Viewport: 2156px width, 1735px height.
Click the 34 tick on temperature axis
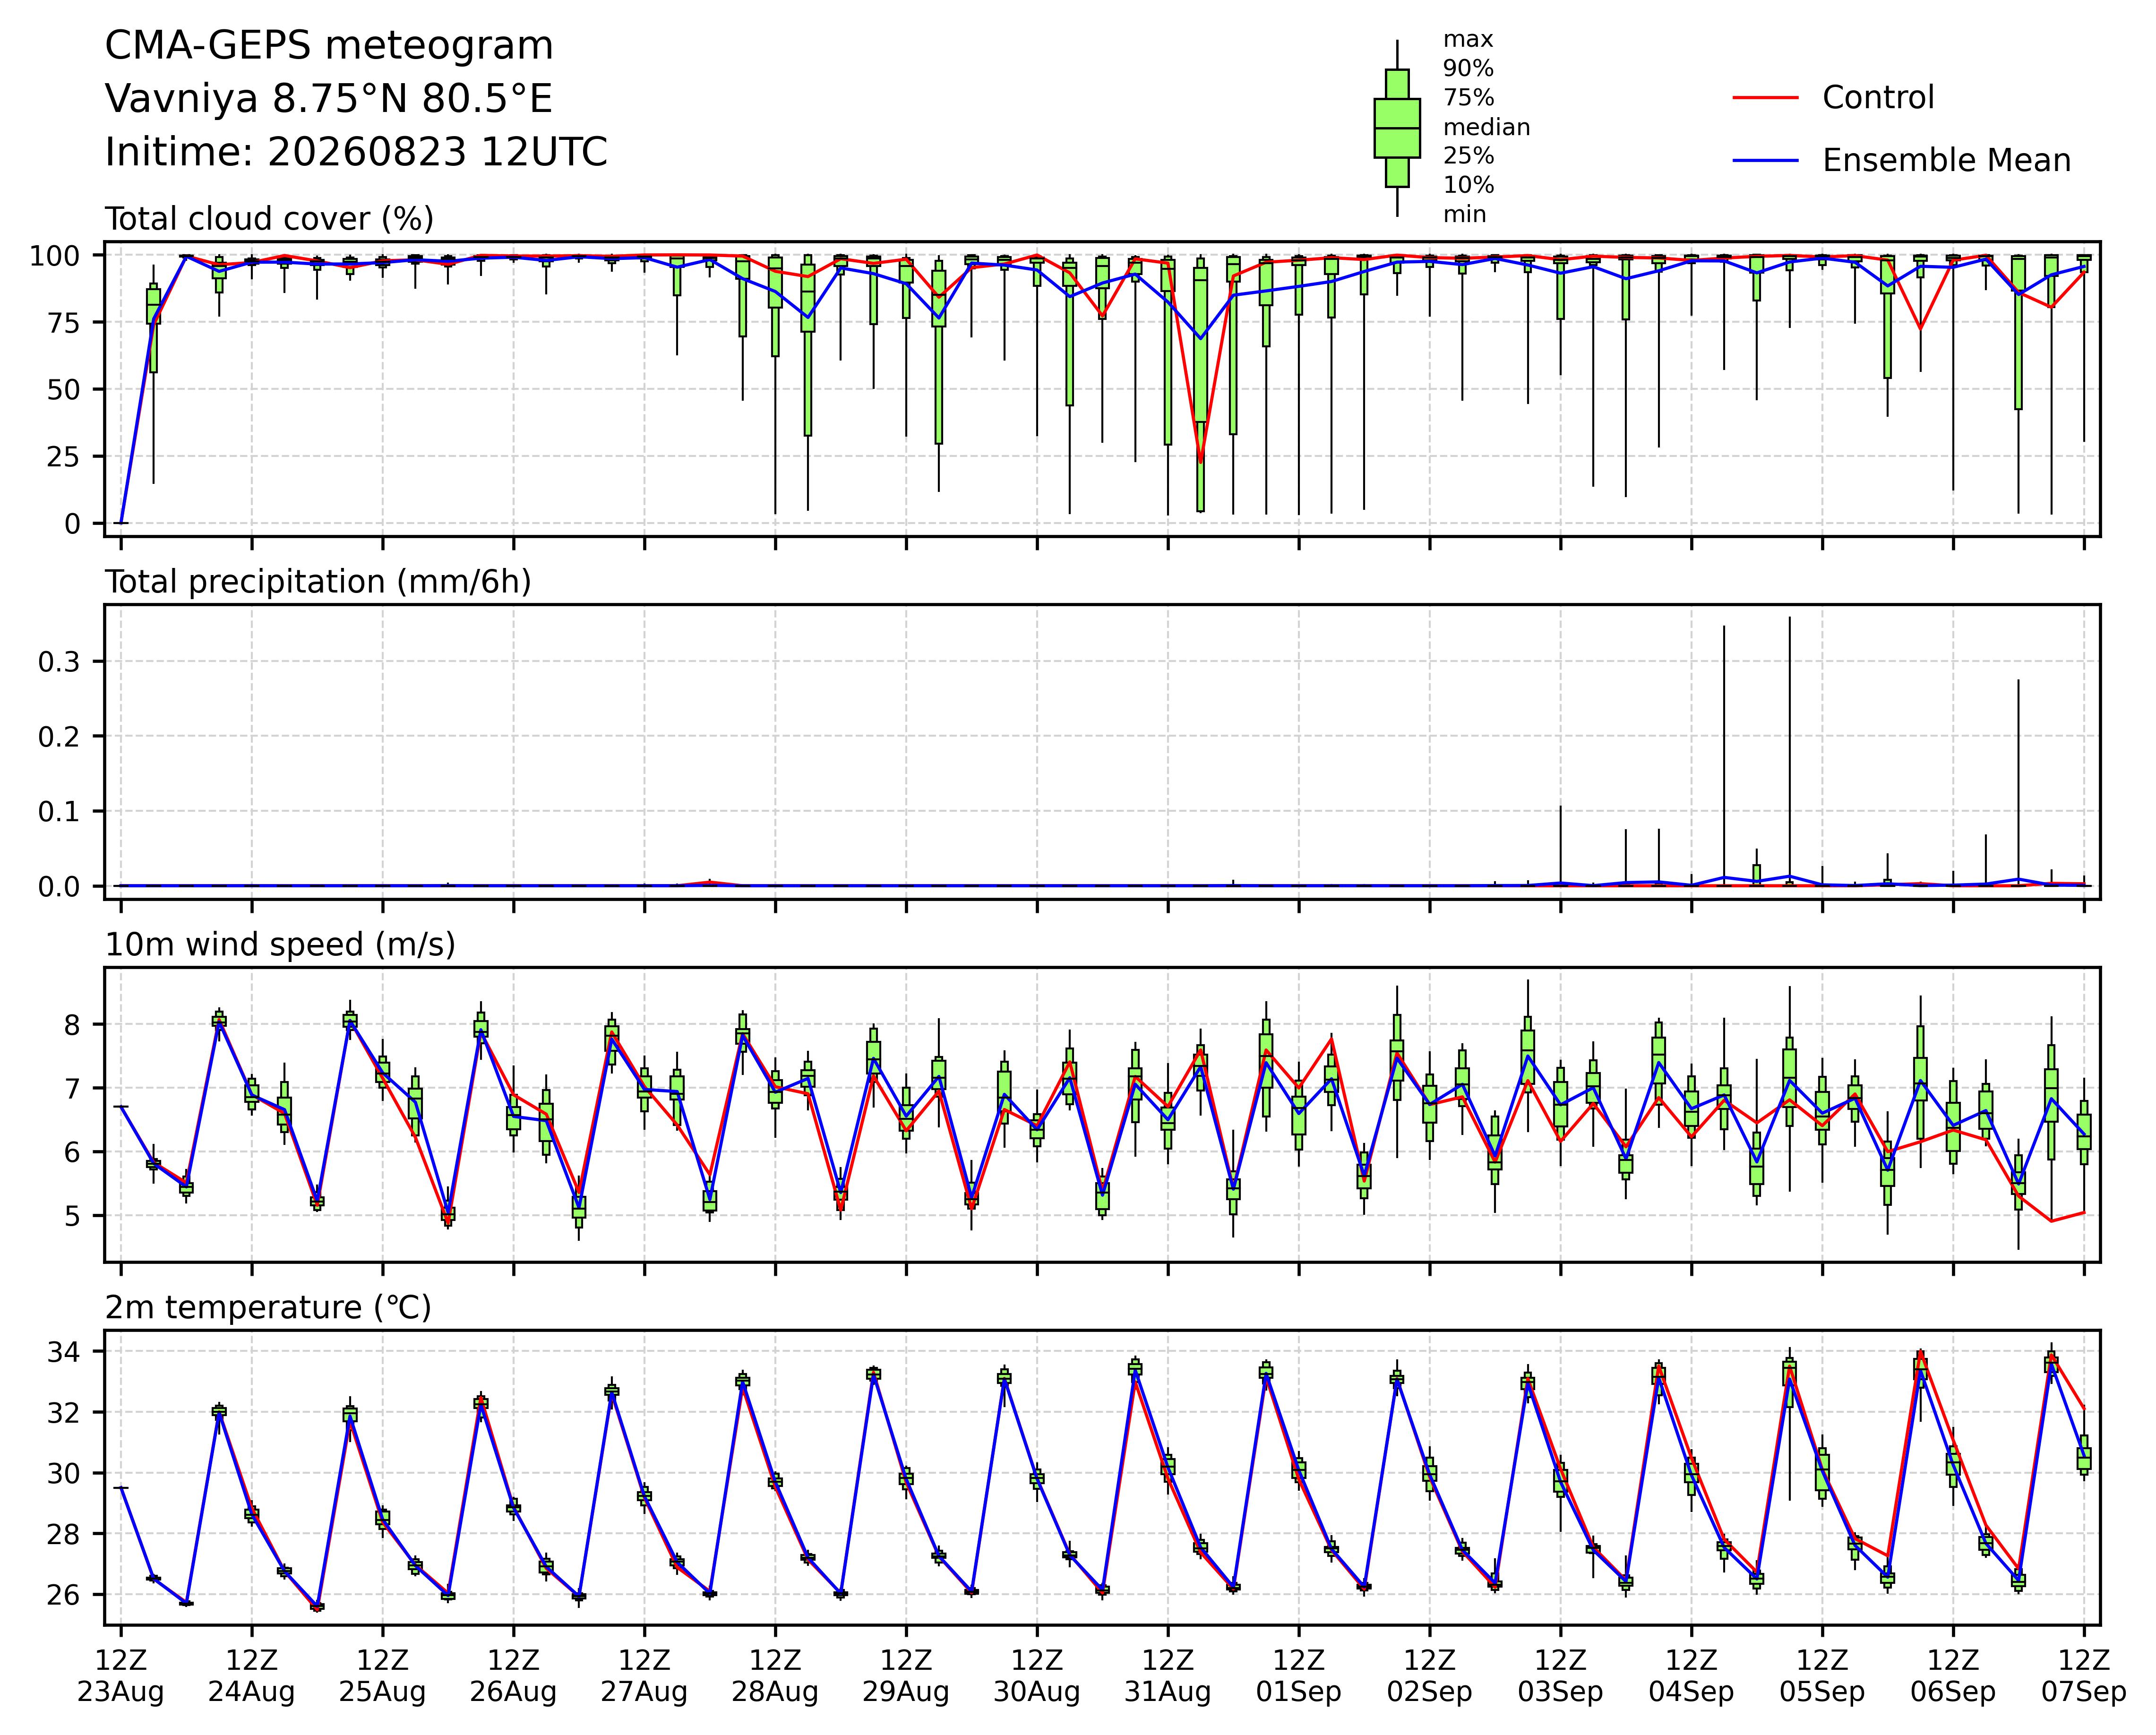point(63,1352)
